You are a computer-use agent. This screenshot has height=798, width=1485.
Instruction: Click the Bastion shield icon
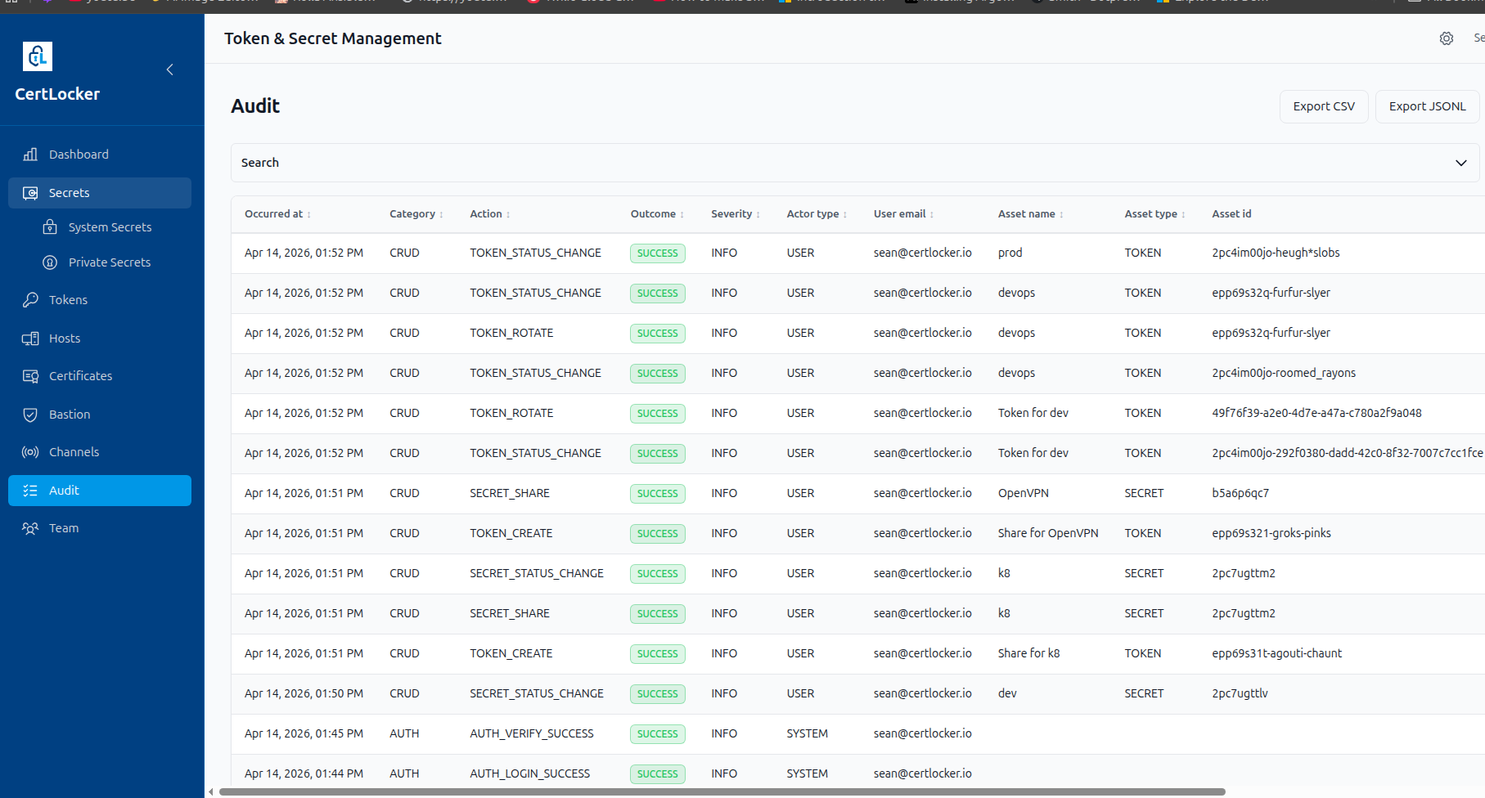[30, 415]
